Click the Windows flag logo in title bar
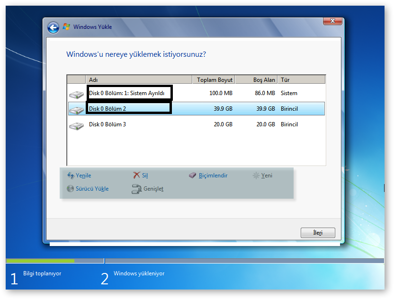The width and height of the screenshot is (394, 299). tap(66, 26)
